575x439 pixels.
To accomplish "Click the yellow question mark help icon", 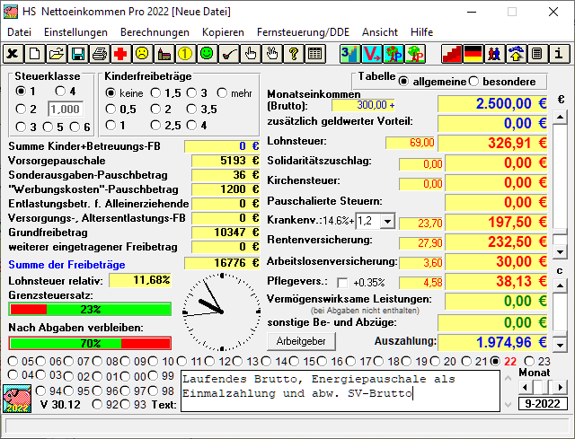I will click(x=294, y=54).
